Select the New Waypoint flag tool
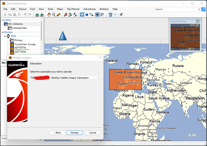This screenshot has width=207, height=146. [x=66, y=15]
